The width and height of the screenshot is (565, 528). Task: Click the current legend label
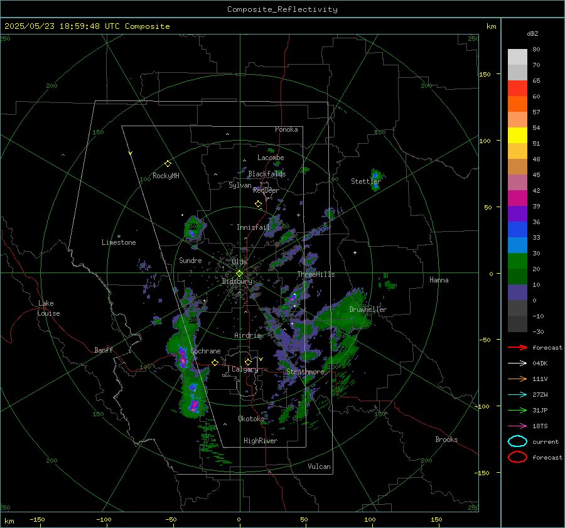(x=546, y=442)
